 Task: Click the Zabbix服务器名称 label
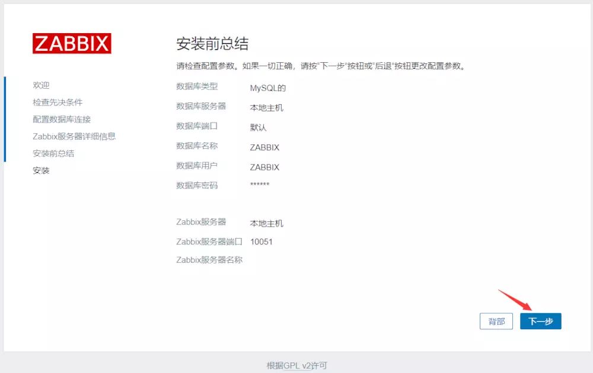click(209, 260)
